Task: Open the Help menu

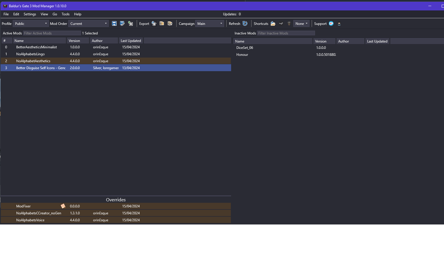Action: coord(78,14)
